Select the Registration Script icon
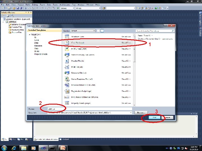Image resolution: width=202 pixels, height=151 pixels. (x=67, y=91)
